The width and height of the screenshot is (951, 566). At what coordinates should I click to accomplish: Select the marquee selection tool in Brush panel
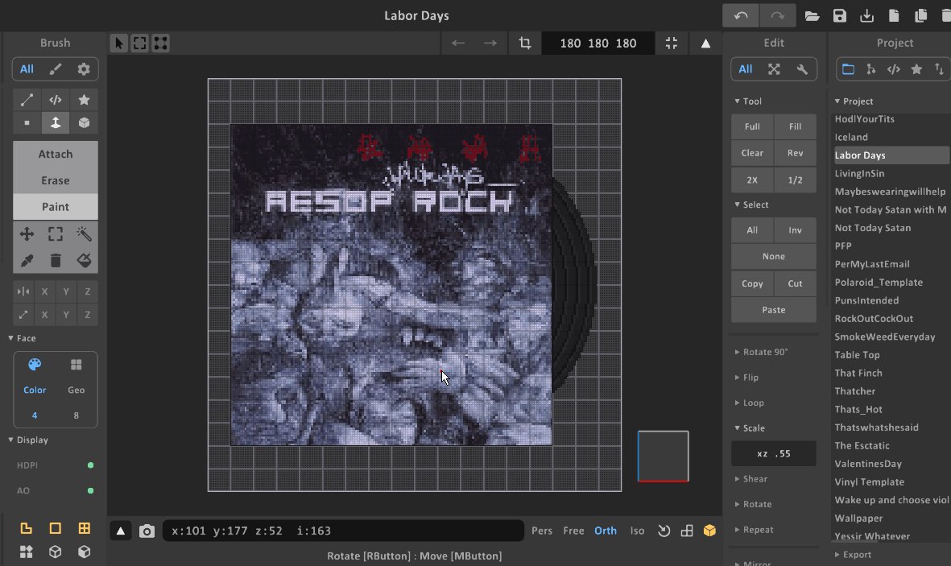tap(56, 234)
